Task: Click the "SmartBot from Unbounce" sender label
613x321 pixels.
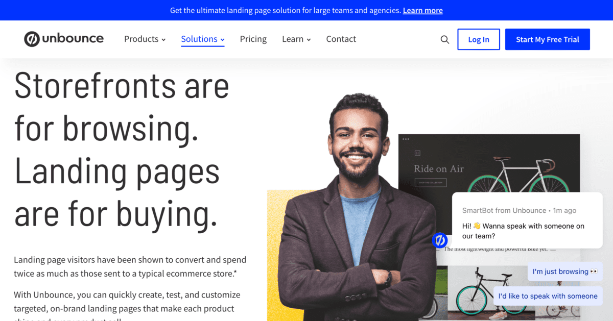Action: 504,210
